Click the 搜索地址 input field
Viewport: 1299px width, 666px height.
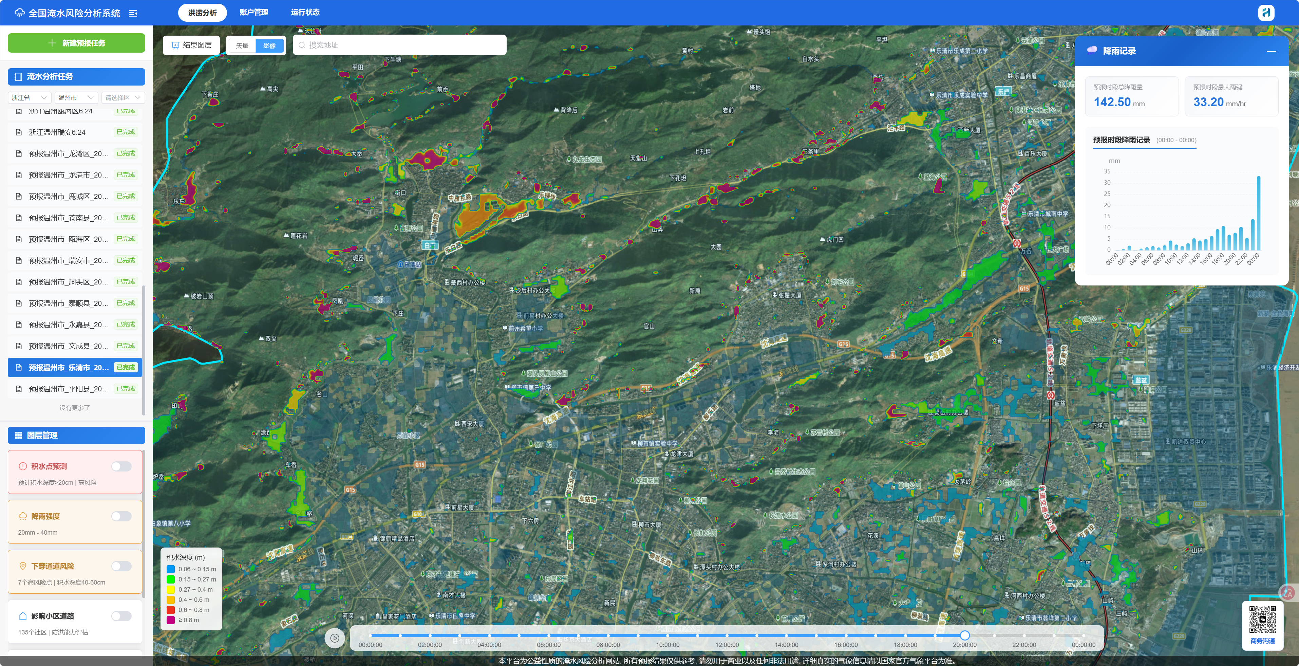[x=399, y=45]
